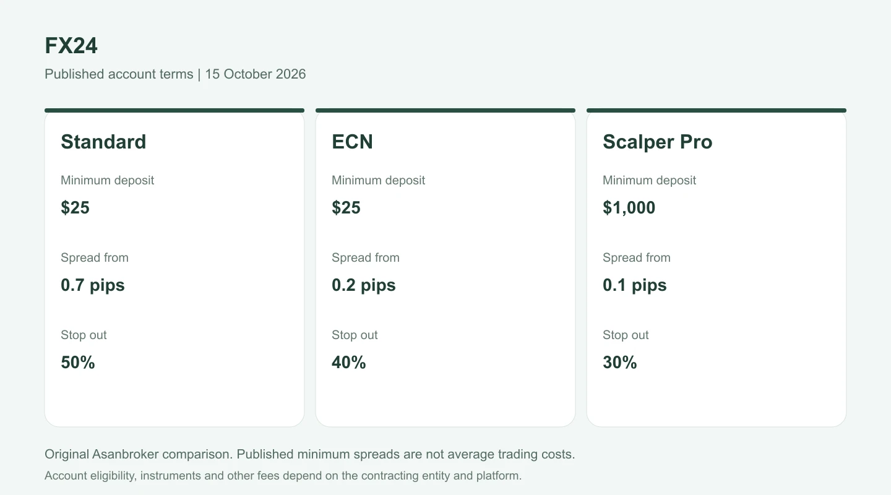
Task: Click the FX24 page title
Action: [71, 46]
